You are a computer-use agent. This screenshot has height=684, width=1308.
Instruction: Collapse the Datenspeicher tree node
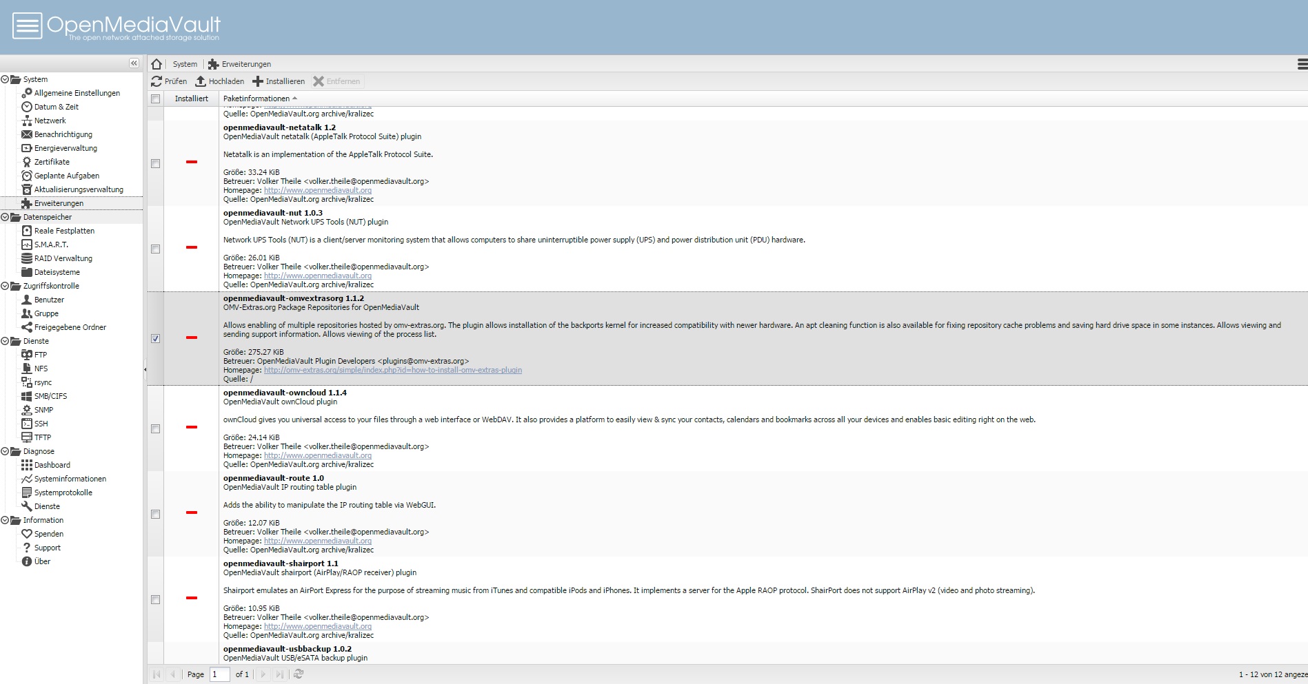click(5, 217)
